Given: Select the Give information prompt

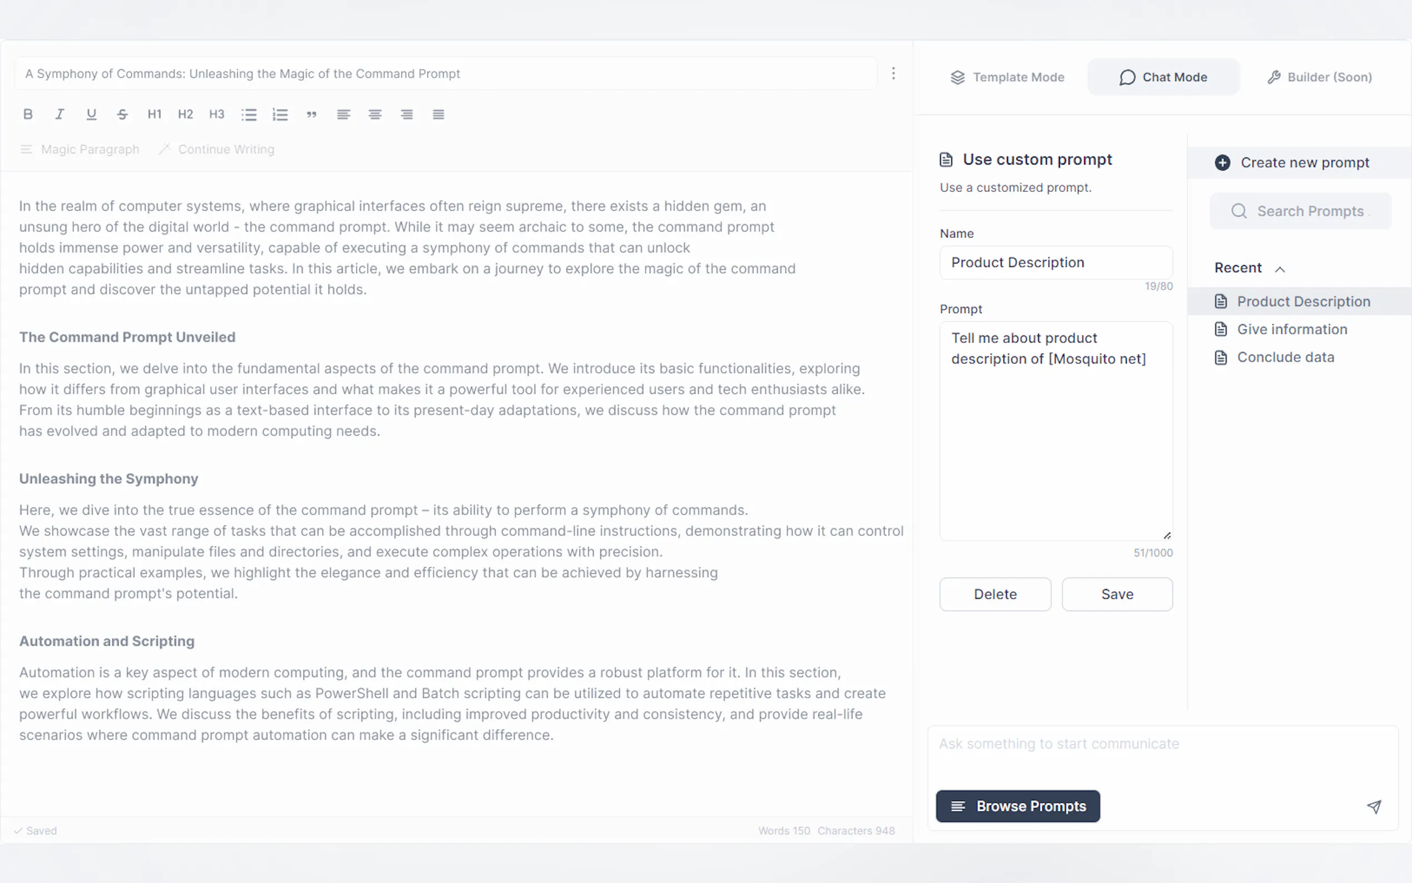Looking at the screenshot, I should [x=1292, y=329].
